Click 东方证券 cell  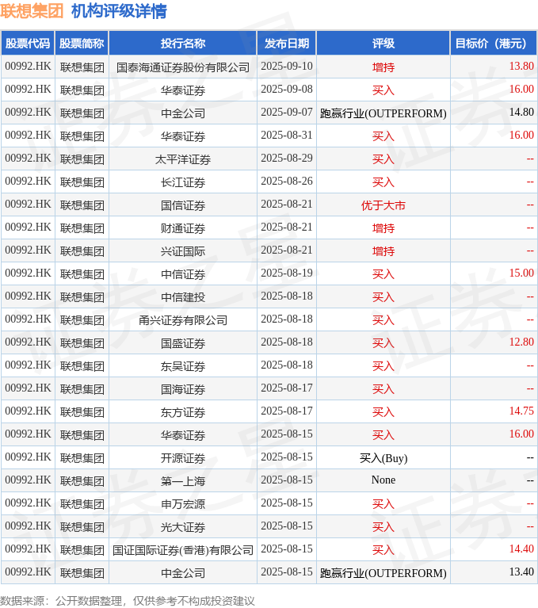183,412
